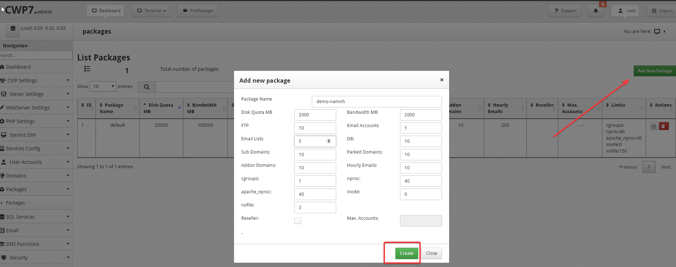The height and width of the screenshot is (267, 676).
Task: Open the show entries count dropdown
Action: pyautogui.click(x=103, y=87)
